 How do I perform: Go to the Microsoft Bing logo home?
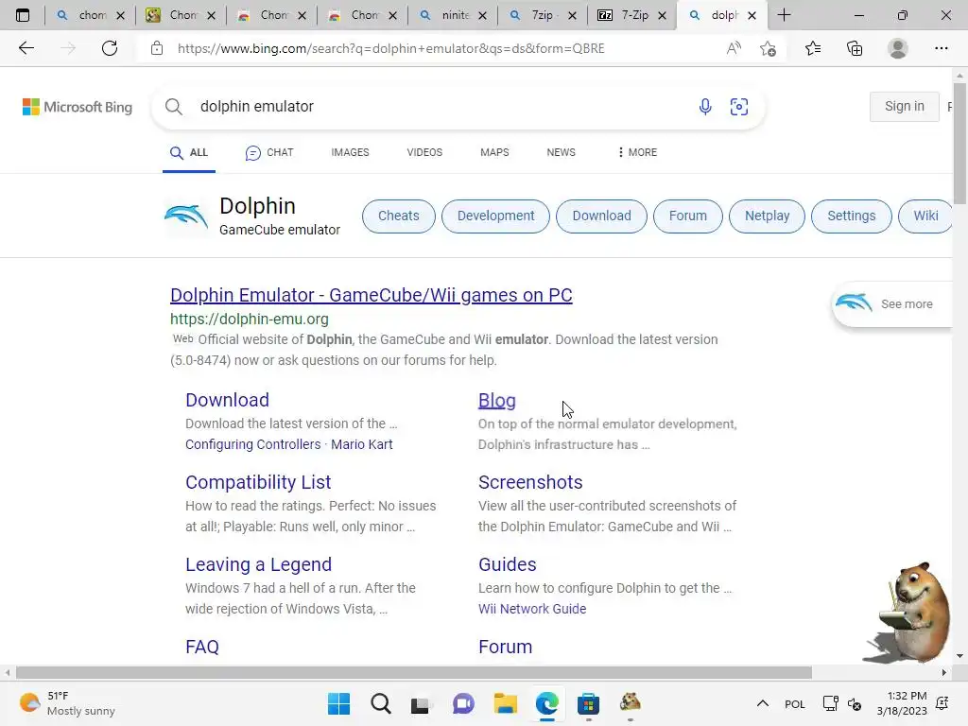(x=78, y=107)
